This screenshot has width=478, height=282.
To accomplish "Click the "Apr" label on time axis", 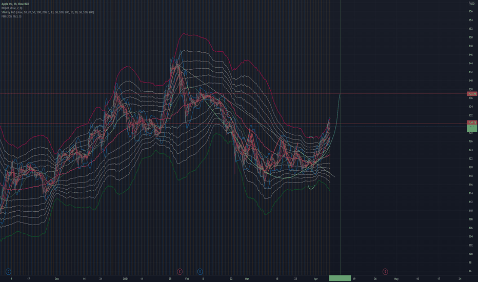I will [315, 278].
